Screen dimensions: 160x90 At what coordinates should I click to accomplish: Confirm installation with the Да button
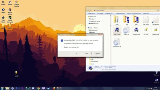tap(76, 53)
